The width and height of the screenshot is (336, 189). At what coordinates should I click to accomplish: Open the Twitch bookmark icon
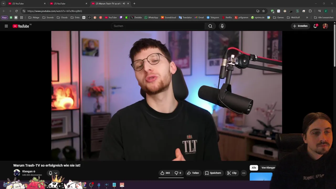pos(121,18)
